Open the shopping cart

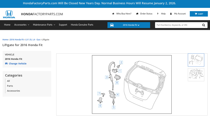point(199,14)
